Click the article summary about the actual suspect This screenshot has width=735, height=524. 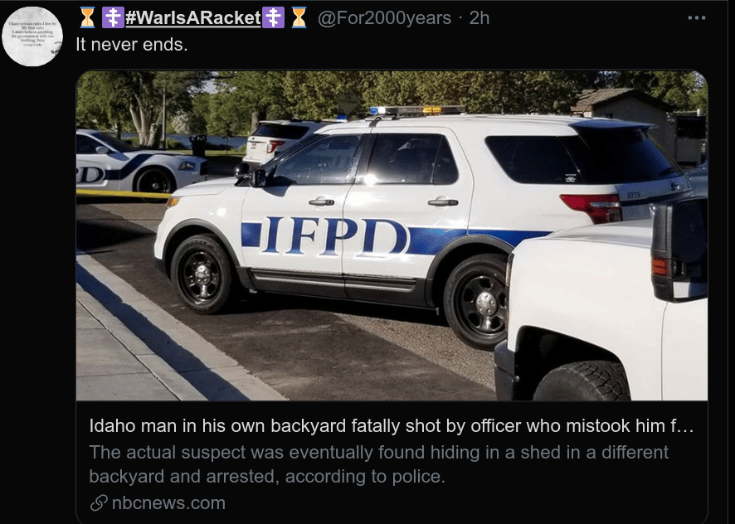pyautogui.click(x=378, y=464)
